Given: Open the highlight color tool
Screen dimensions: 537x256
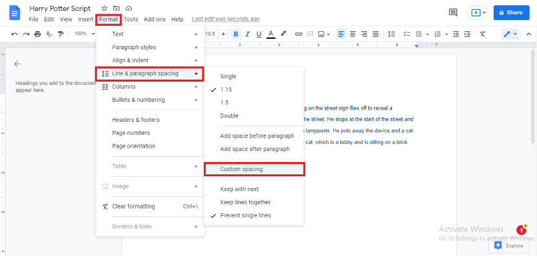Looking at the screenshot, I should point(283,34).
